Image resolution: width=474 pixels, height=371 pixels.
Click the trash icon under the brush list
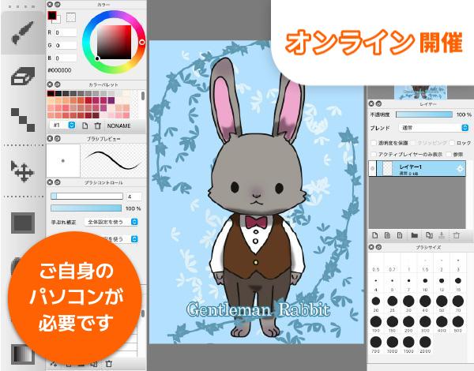point(109,364)
